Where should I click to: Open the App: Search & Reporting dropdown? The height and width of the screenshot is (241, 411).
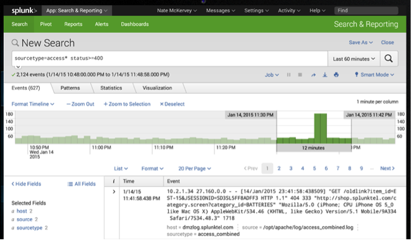coord(77,11)
